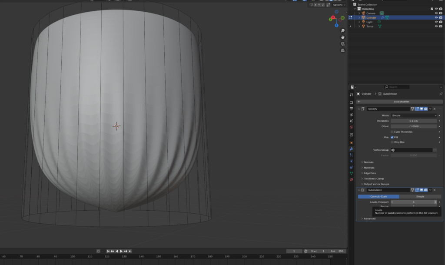Enable the Even Thickness checkbox

pos(392,132)
